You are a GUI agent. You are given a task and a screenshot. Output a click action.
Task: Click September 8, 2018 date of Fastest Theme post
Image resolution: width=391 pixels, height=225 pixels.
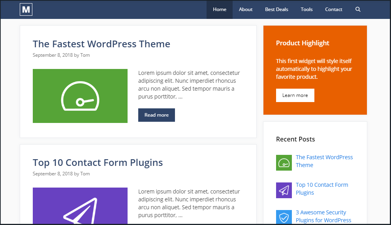click(x=53, y=55)
